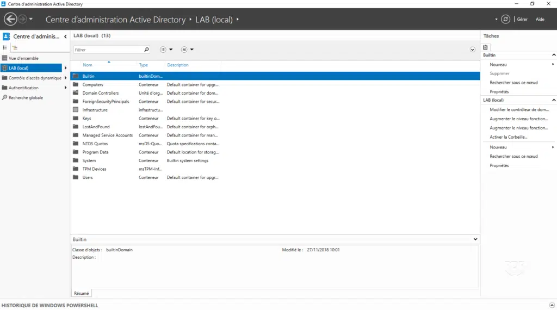The width and height of the screenshot is (557, 310).
Task: Expand the Contrôle d'accès dynamique arrow
Action: click(x=65, y=78)
